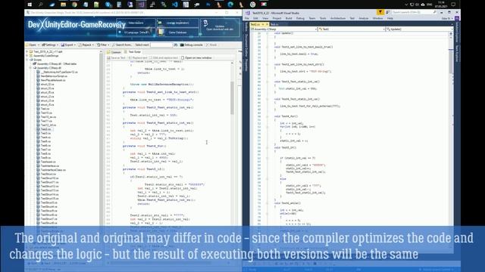The image size is (485, 272).
Task: Open the Settings dropdown menu
Action: click(50, 45)
